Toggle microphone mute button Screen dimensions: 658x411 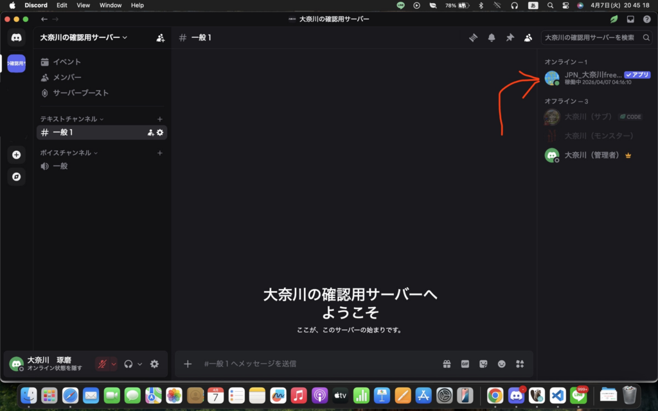102,364
